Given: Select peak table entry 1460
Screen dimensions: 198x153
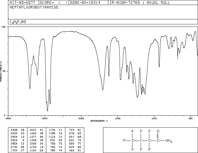Looking at the screenshot, I should 33,133.
